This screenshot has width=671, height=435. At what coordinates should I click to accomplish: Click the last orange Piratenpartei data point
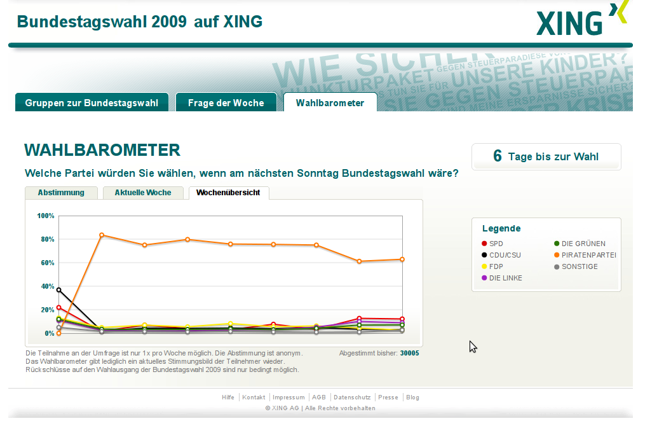[x=402, y=259]
